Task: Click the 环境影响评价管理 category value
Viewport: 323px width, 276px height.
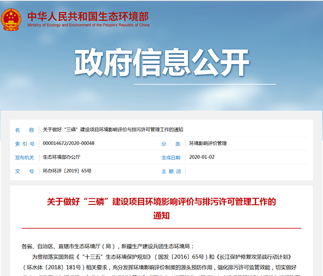Action: (x=208, y=144)
